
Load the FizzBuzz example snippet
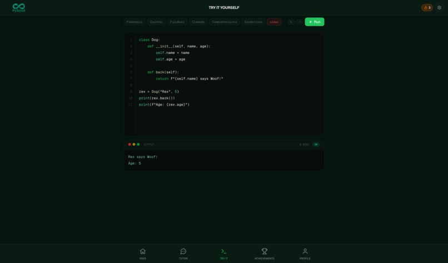177,22
